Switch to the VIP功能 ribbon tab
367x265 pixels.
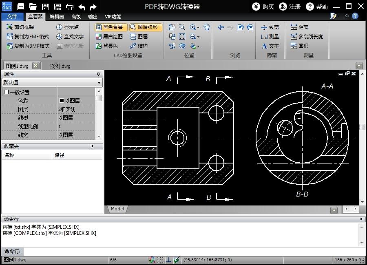pyautogui.click(x=113, y=17)
